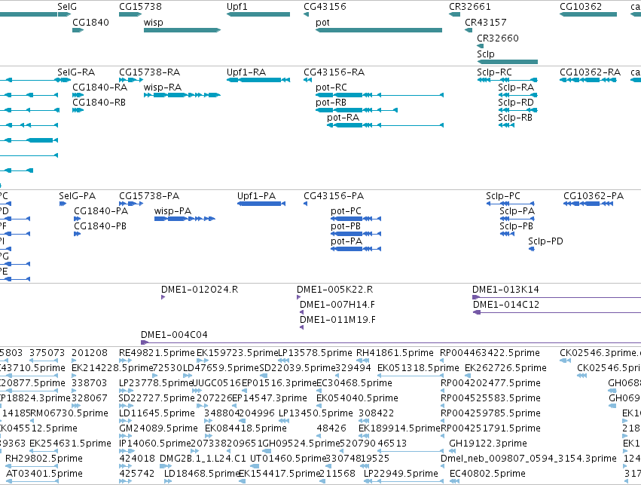Open BAC clone DME1-004C04 label
Screen dimensions: 641x485
(x=174, y=335)
